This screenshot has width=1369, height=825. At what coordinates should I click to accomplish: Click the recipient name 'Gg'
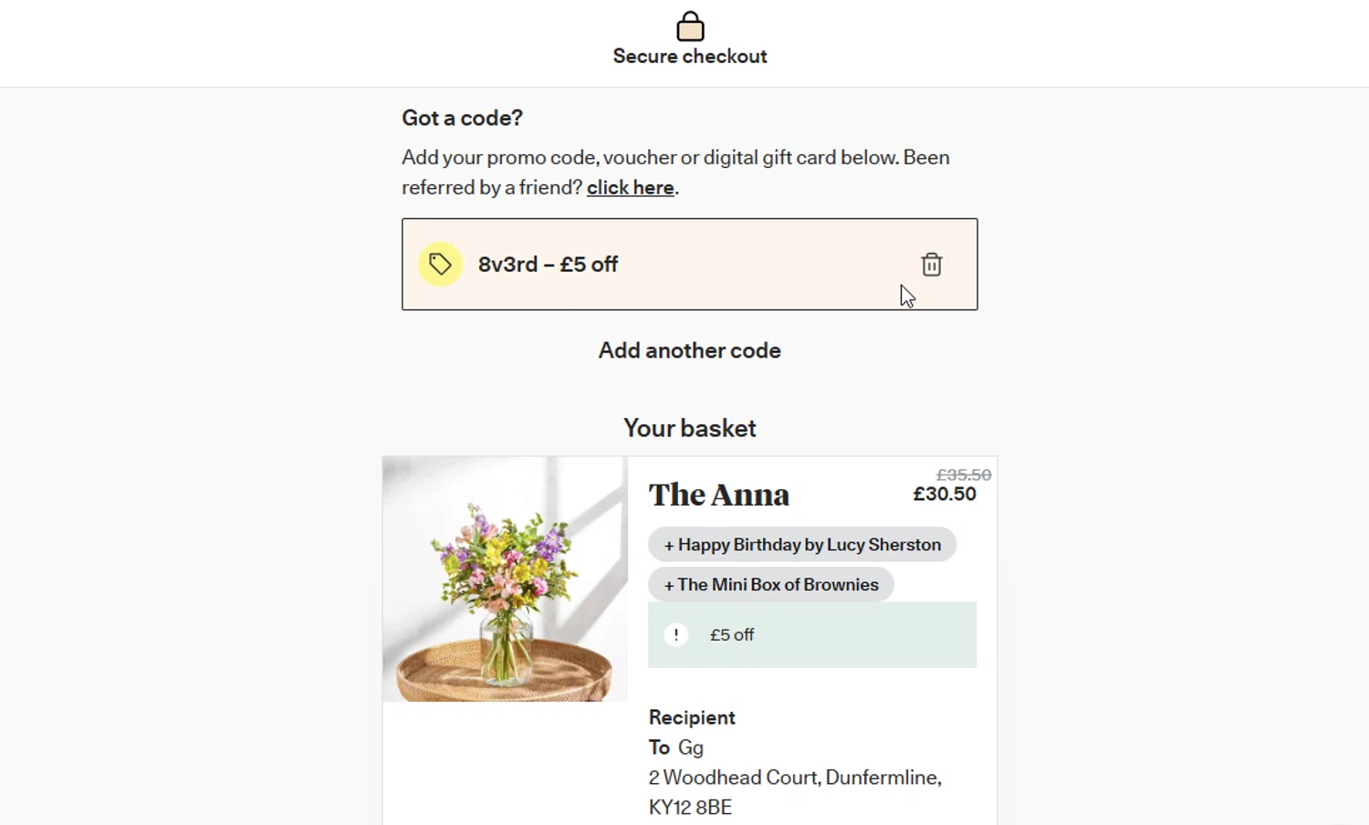pyautogui.click(x=691, y=747)
